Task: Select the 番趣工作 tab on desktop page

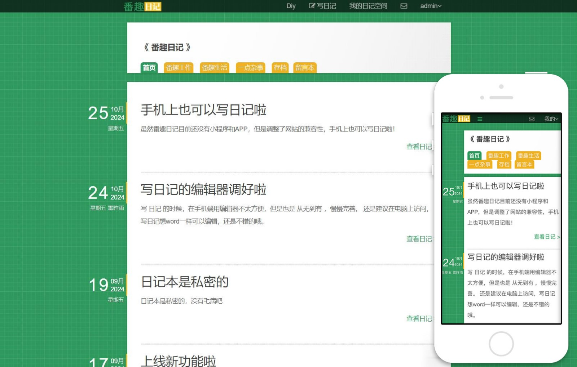Action: 179,68
